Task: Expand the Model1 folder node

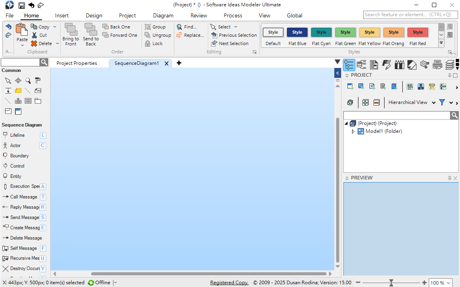Action: pos(353,131)
